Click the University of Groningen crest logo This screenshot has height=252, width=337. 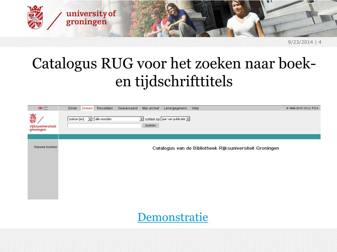(35, 17)
